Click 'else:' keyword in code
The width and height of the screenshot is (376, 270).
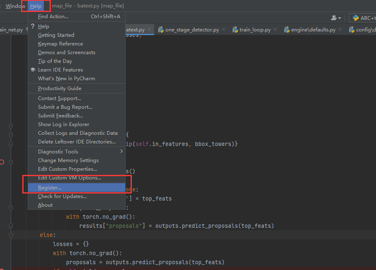[48, 235]
